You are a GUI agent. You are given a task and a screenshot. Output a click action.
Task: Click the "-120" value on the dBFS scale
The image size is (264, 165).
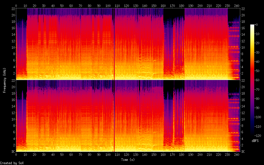point(258,136)
